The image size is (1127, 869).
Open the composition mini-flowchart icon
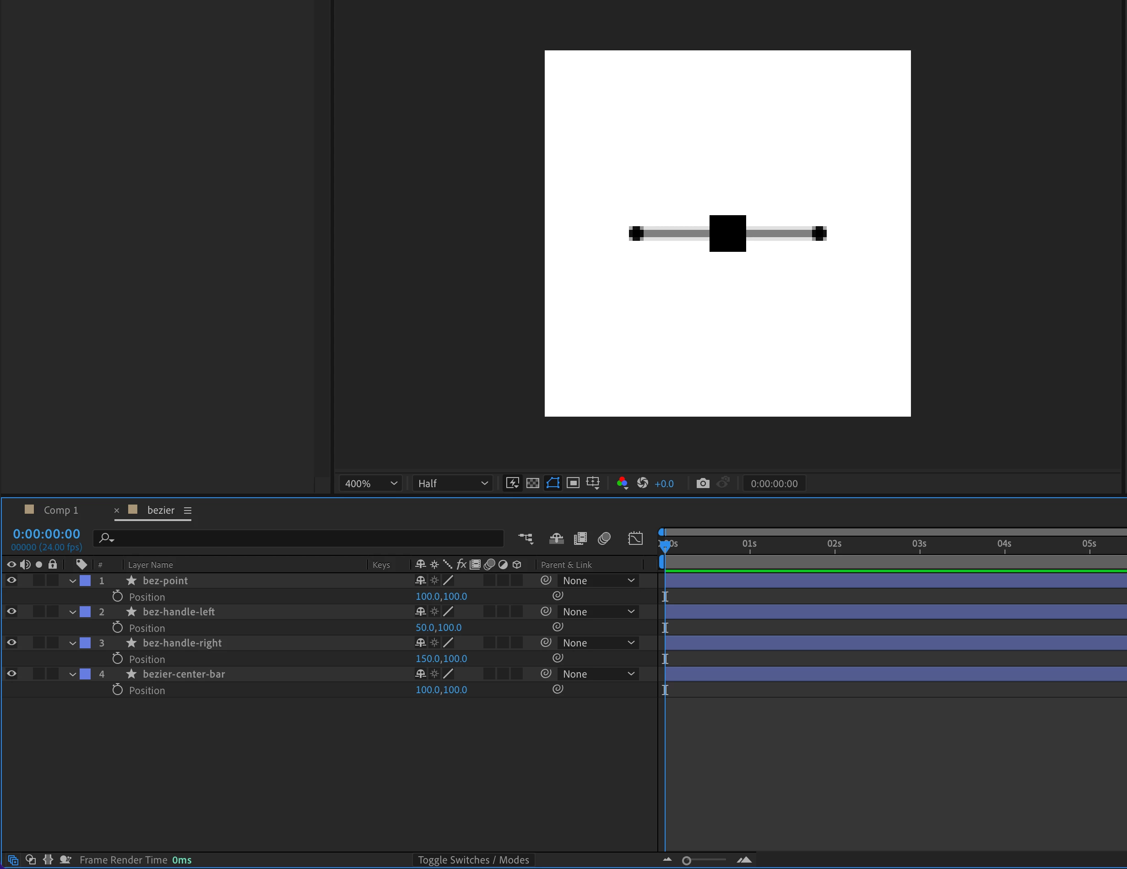(x=526, y=539)
